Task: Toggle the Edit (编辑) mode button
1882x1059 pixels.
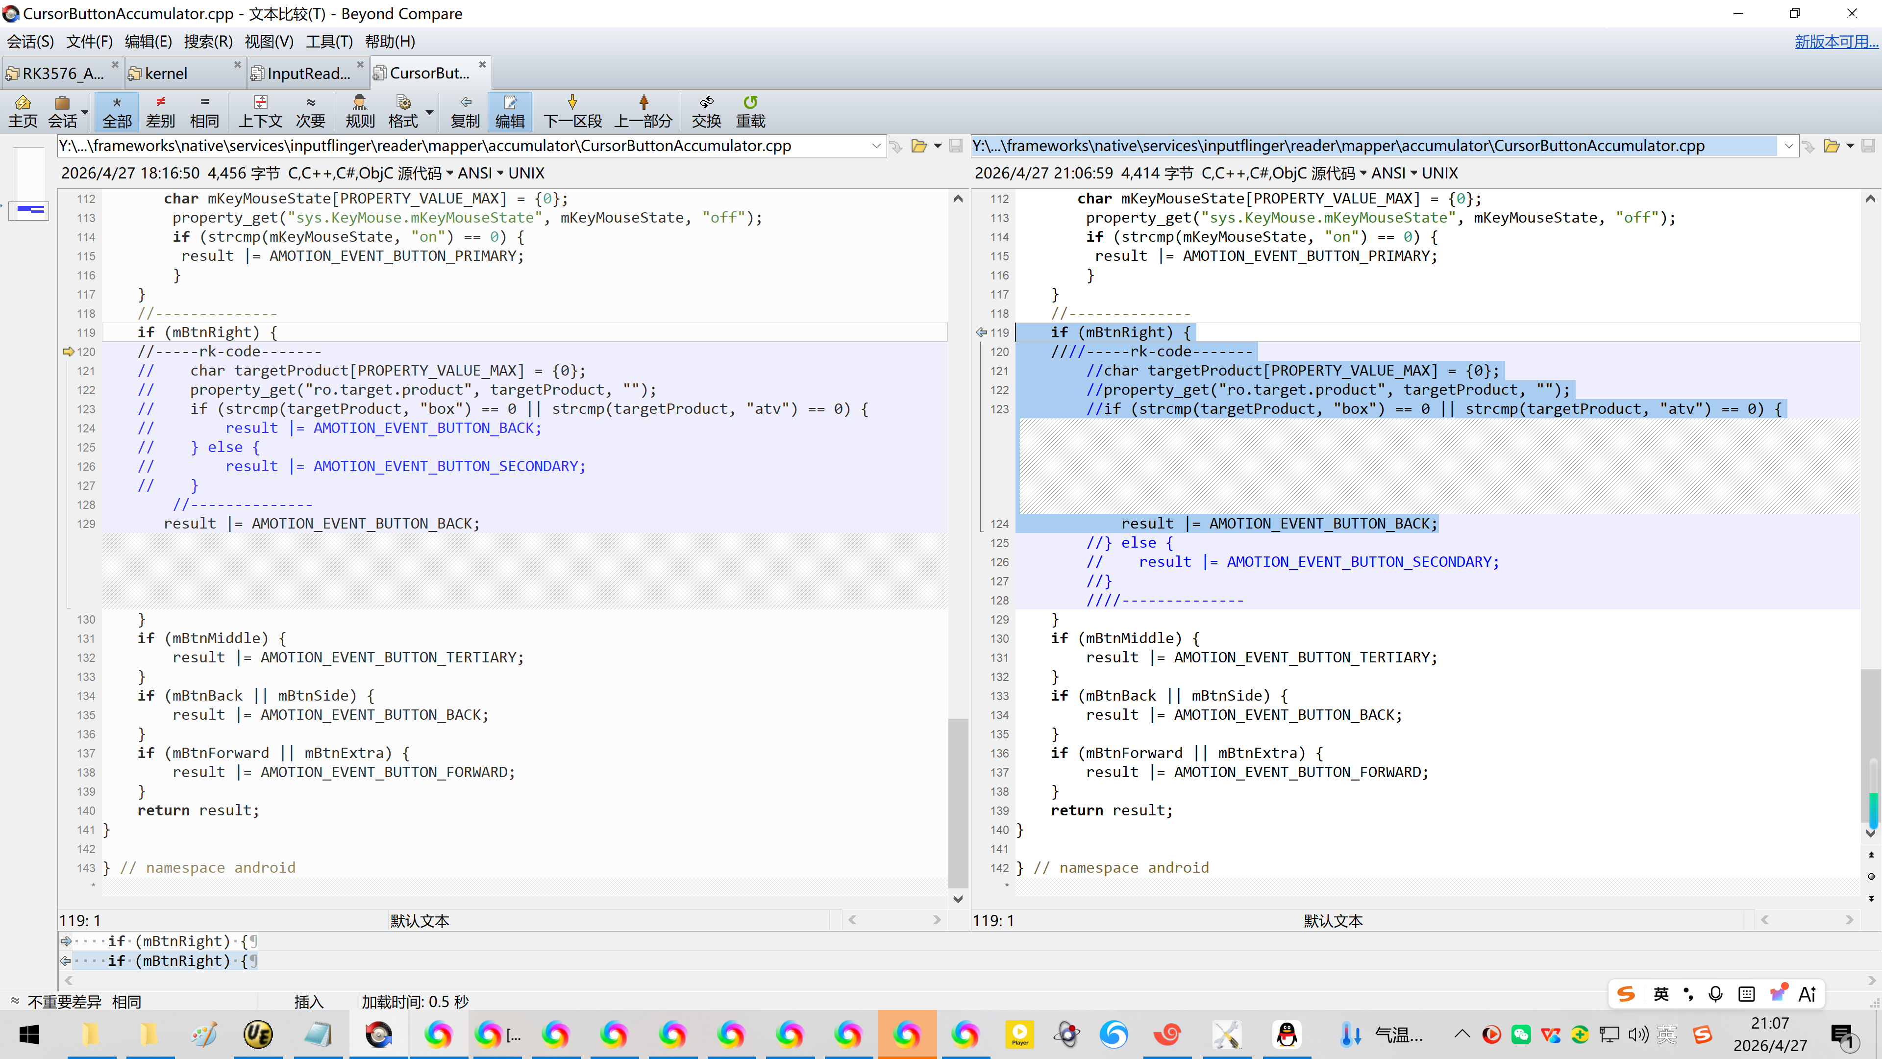Action: coord(509,111)
